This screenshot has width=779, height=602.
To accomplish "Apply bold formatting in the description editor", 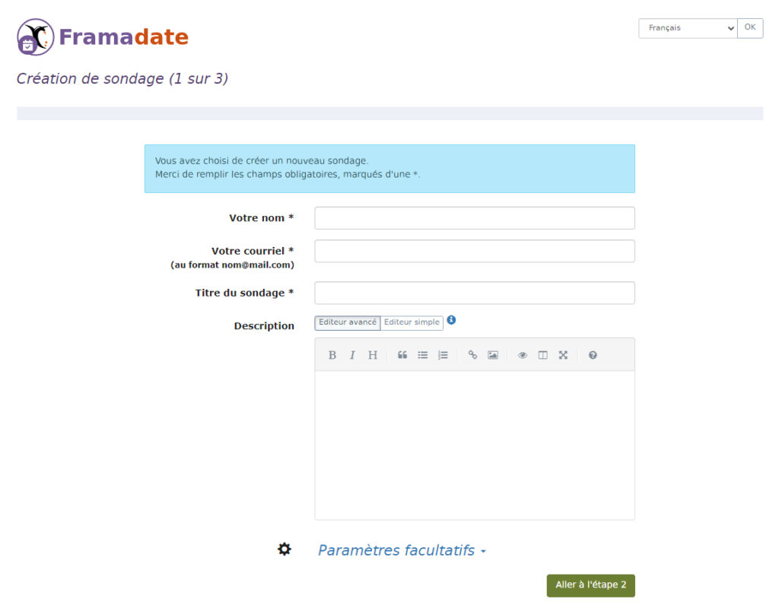I will 332,354.
